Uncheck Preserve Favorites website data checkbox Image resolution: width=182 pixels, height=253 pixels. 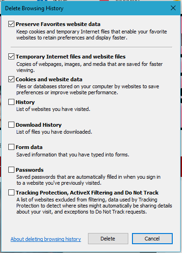point(11,24)
